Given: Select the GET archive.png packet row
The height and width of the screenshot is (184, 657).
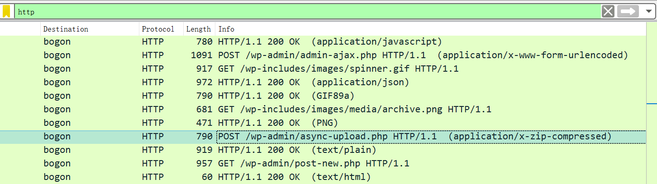Looking at the screenshot, I should pyautogui.click(x=354, y=109).
